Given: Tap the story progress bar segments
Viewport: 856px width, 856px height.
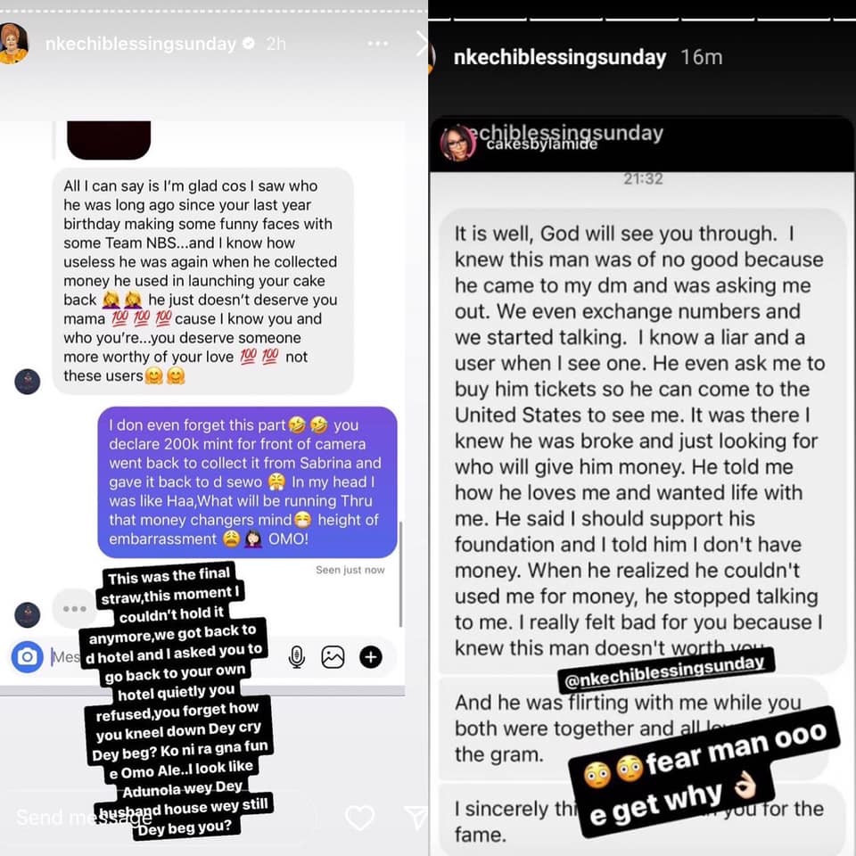Looking at the screenshot, I should pyautogui.click(x=642, y=21).
